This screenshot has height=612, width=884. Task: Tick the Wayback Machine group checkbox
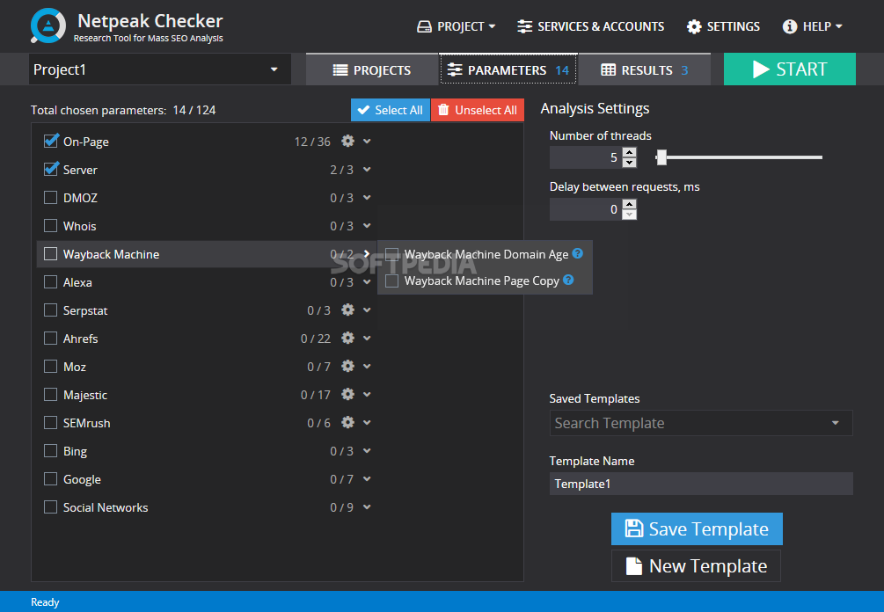51,253
